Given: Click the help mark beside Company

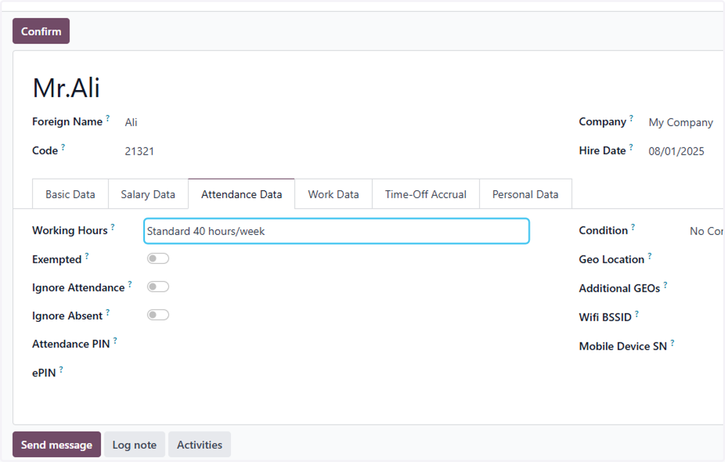Looking at the screenshot, I should tap(631, 118).
